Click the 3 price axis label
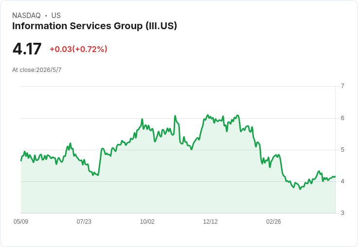358x247 pixels. tap(342, 213)
